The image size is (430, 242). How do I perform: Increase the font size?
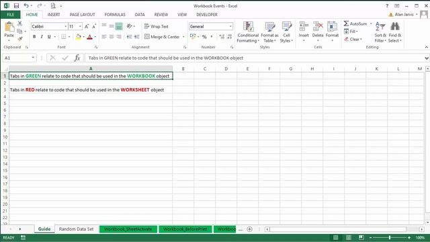pyautogui.click(x=87, y=26)
